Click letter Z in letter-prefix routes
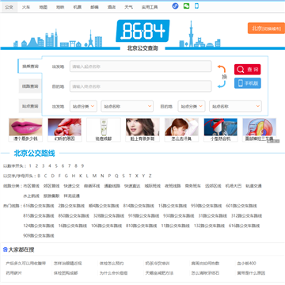Image resolution: width=285 pixels, height=285 pixels. click(x=150, y=176)
